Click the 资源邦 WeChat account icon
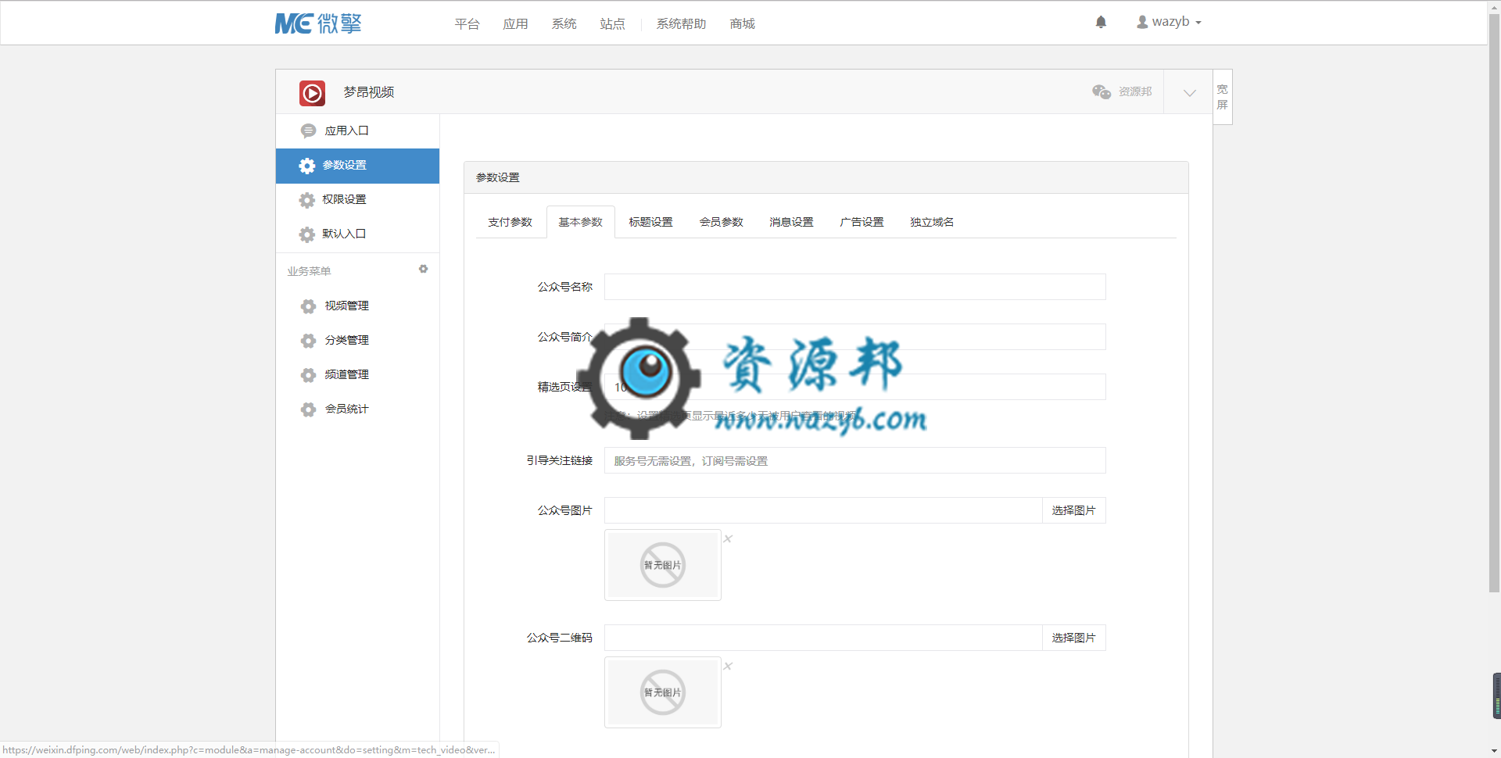Image resolution: width=1501 pixels, height=758 pixels. 1102,91
